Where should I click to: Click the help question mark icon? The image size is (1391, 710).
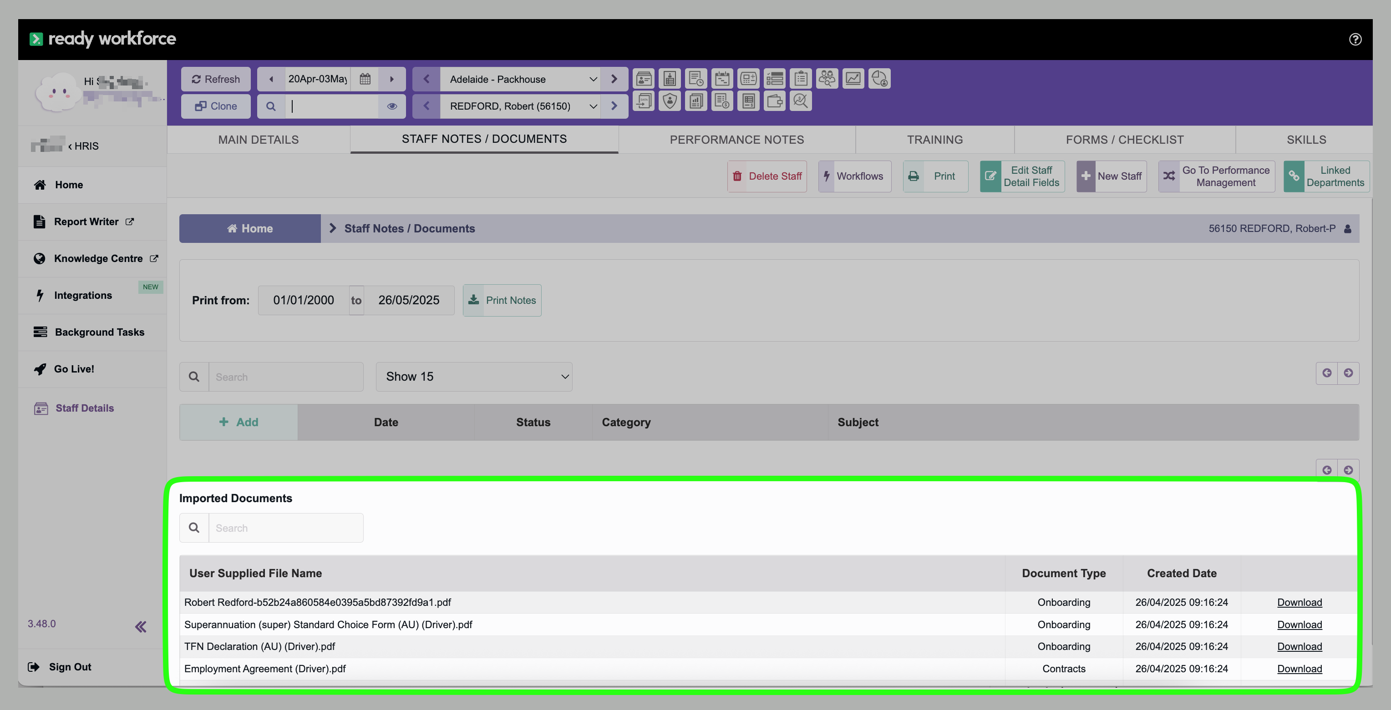tap(1355, 40)
